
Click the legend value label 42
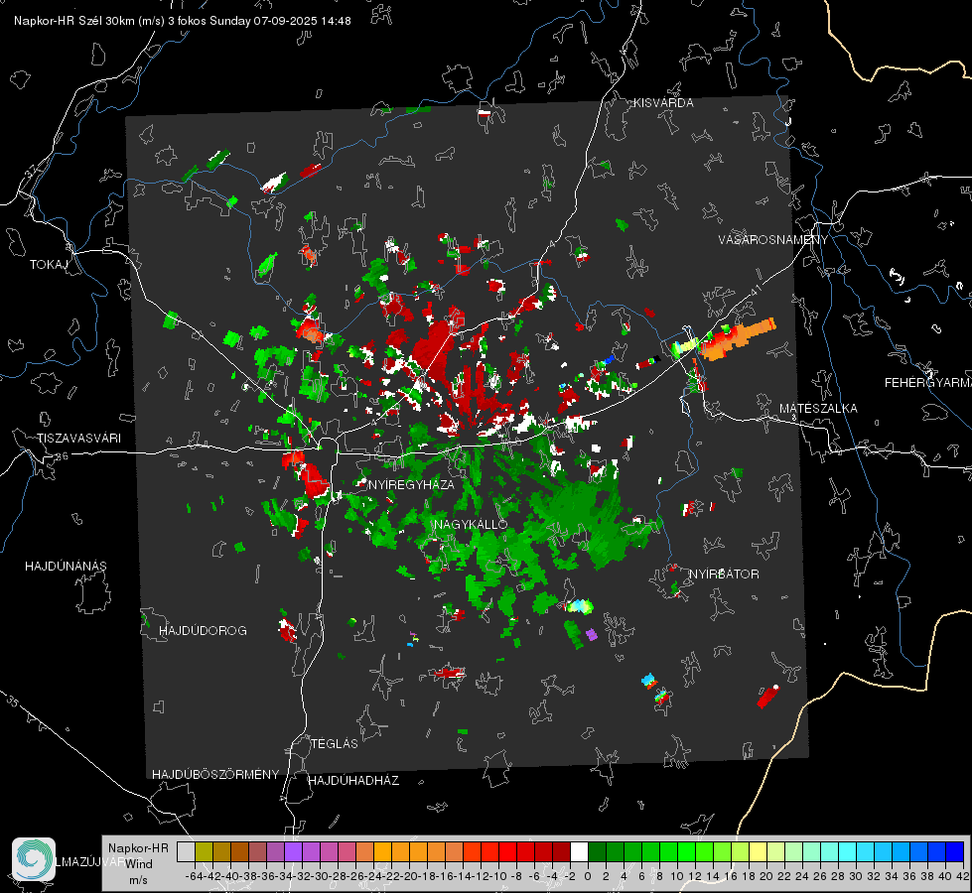[963, 876]
